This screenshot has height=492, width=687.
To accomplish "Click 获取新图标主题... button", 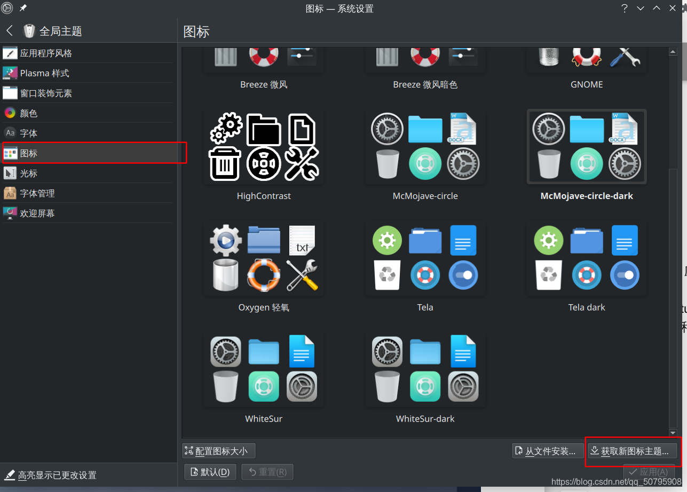I will click(x=632, y=451).
